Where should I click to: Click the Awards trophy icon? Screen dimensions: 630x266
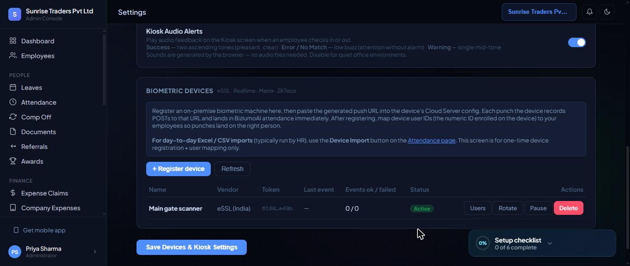tap(13, 161)
